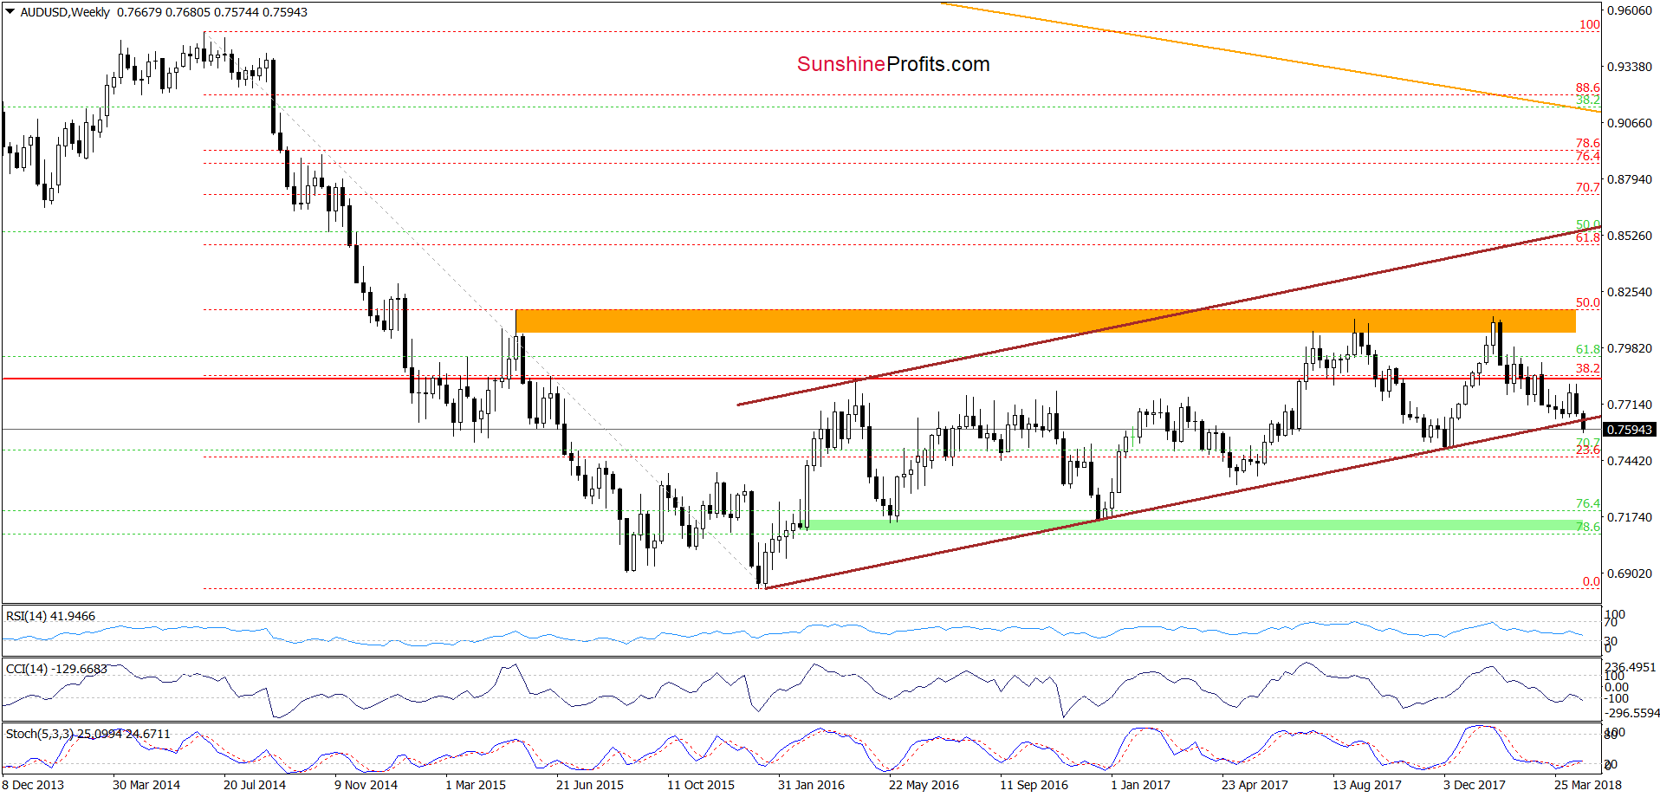Click the 25 Mar 2018 date label

pyautogui.click(x=1588, y=785)
